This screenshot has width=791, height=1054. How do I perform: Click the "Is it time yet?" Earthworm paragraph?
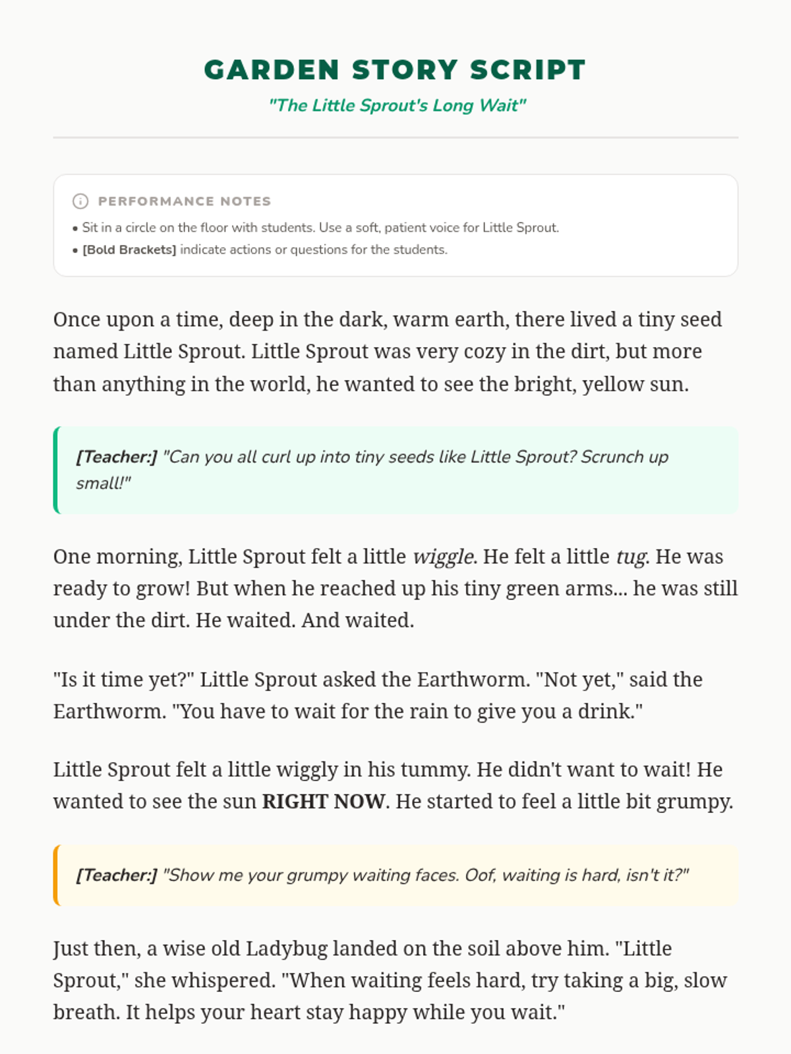(x=378, y=696)
